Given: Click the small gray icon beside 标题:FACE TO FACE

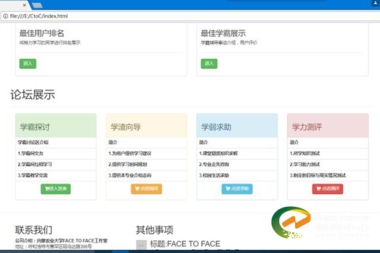Looking at the screenshot, I should click(141, 244).
